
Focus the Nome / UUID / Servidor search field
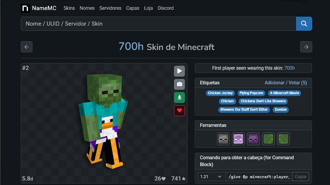point(158,24)
